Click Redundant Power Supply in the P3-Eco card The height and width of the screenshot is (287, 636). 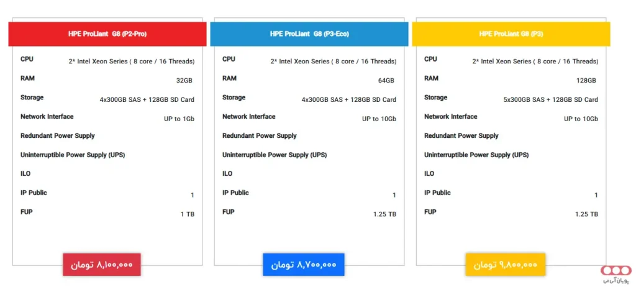(260, 135)
